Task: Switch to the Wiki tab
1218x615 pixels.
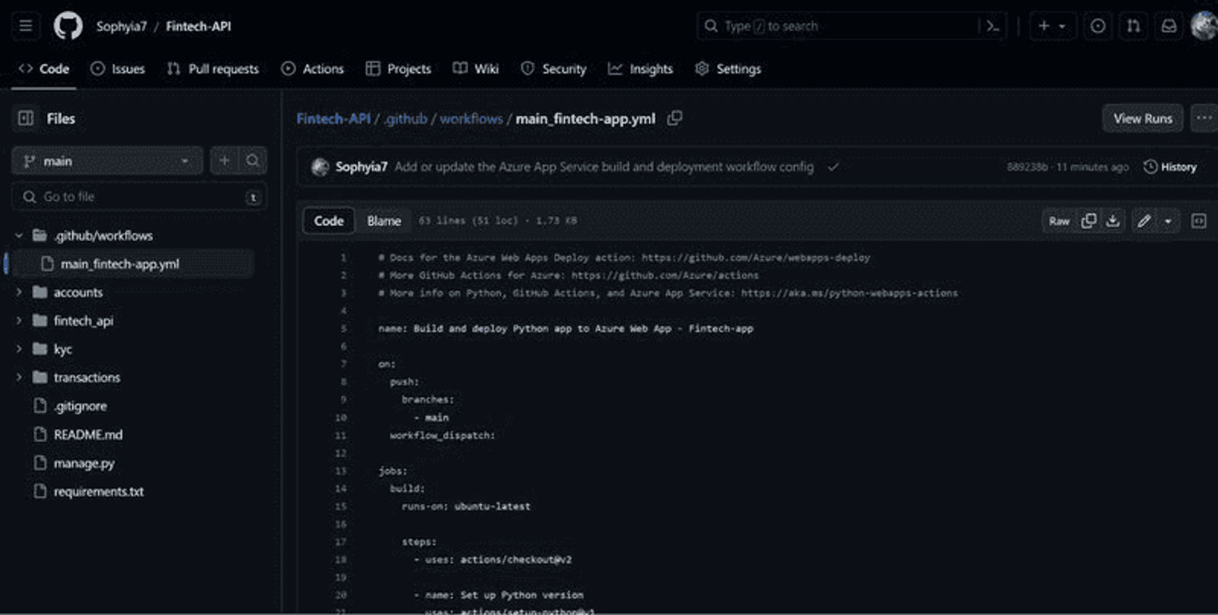Action: 476,69
